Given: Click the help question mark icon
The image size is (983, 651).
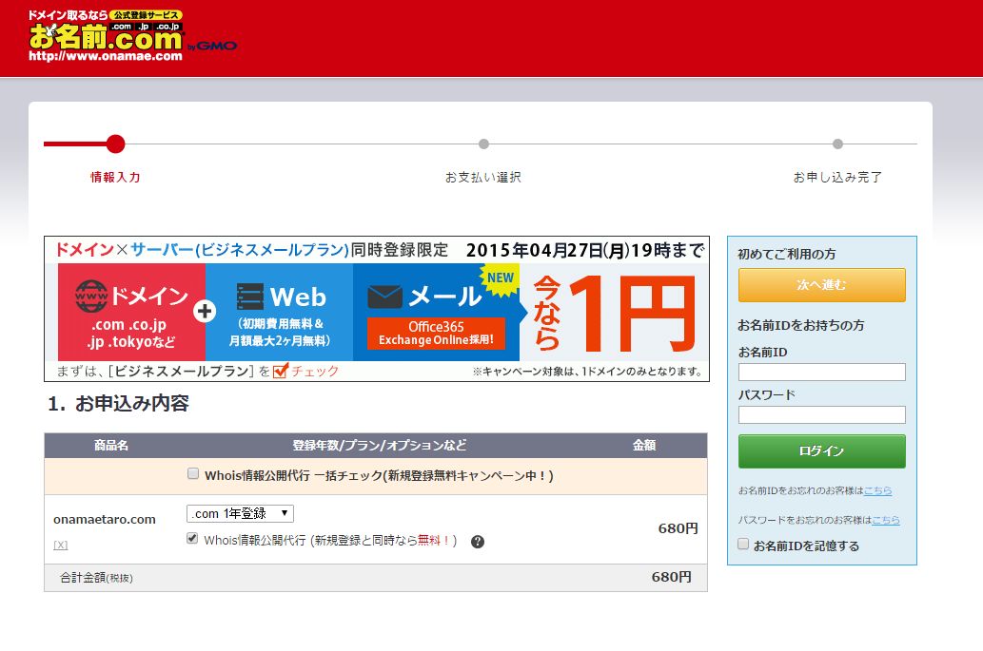Looking at the screenshot, I should click(x=478, y=542).
